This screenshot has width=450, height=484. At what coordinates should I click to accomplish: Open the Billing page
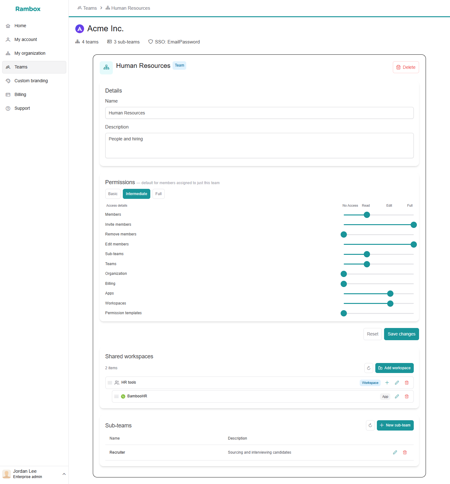34,95
